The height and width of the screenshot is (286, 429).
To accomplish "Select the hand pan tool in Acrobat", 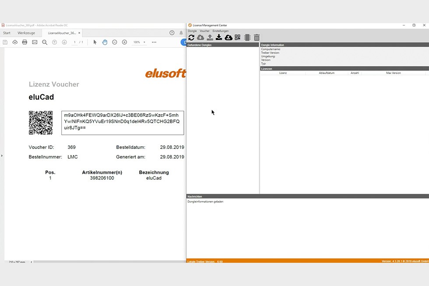I will pos(105,42).
